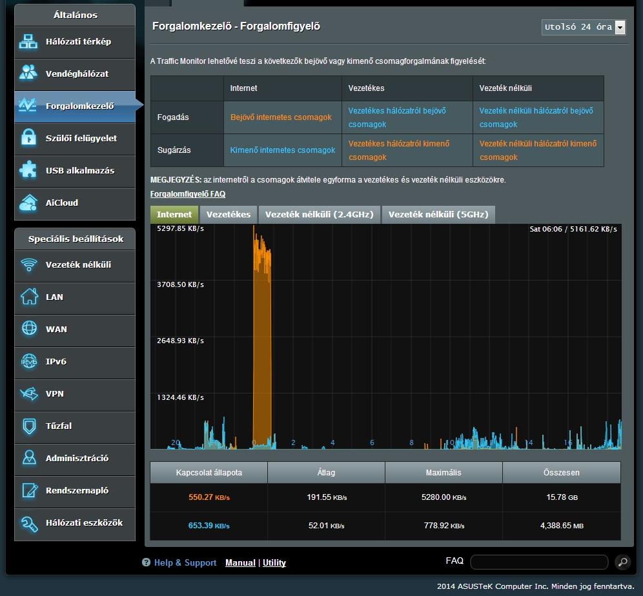Click the Tűzfal shield icon
Image resolution: width=643 pixels, height=596 pixels.
29,426
